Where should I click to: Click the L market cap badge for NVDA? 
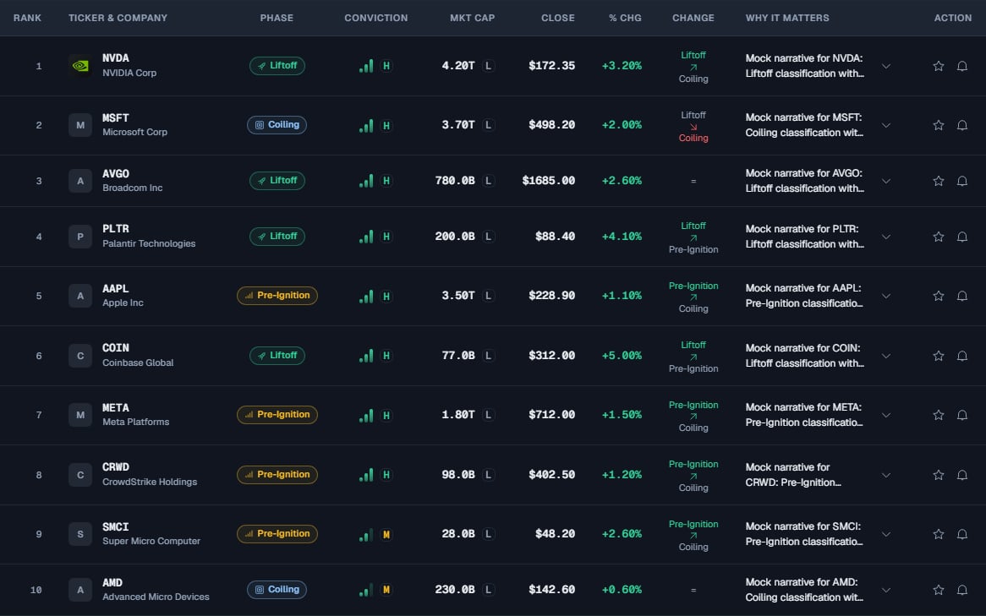click(x=489, y=65)
